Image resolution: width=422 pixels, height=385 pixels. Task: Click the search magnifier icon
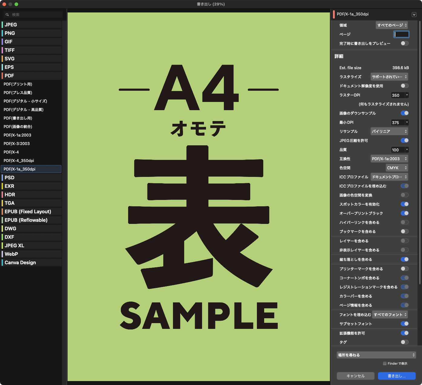pos(7,14)
